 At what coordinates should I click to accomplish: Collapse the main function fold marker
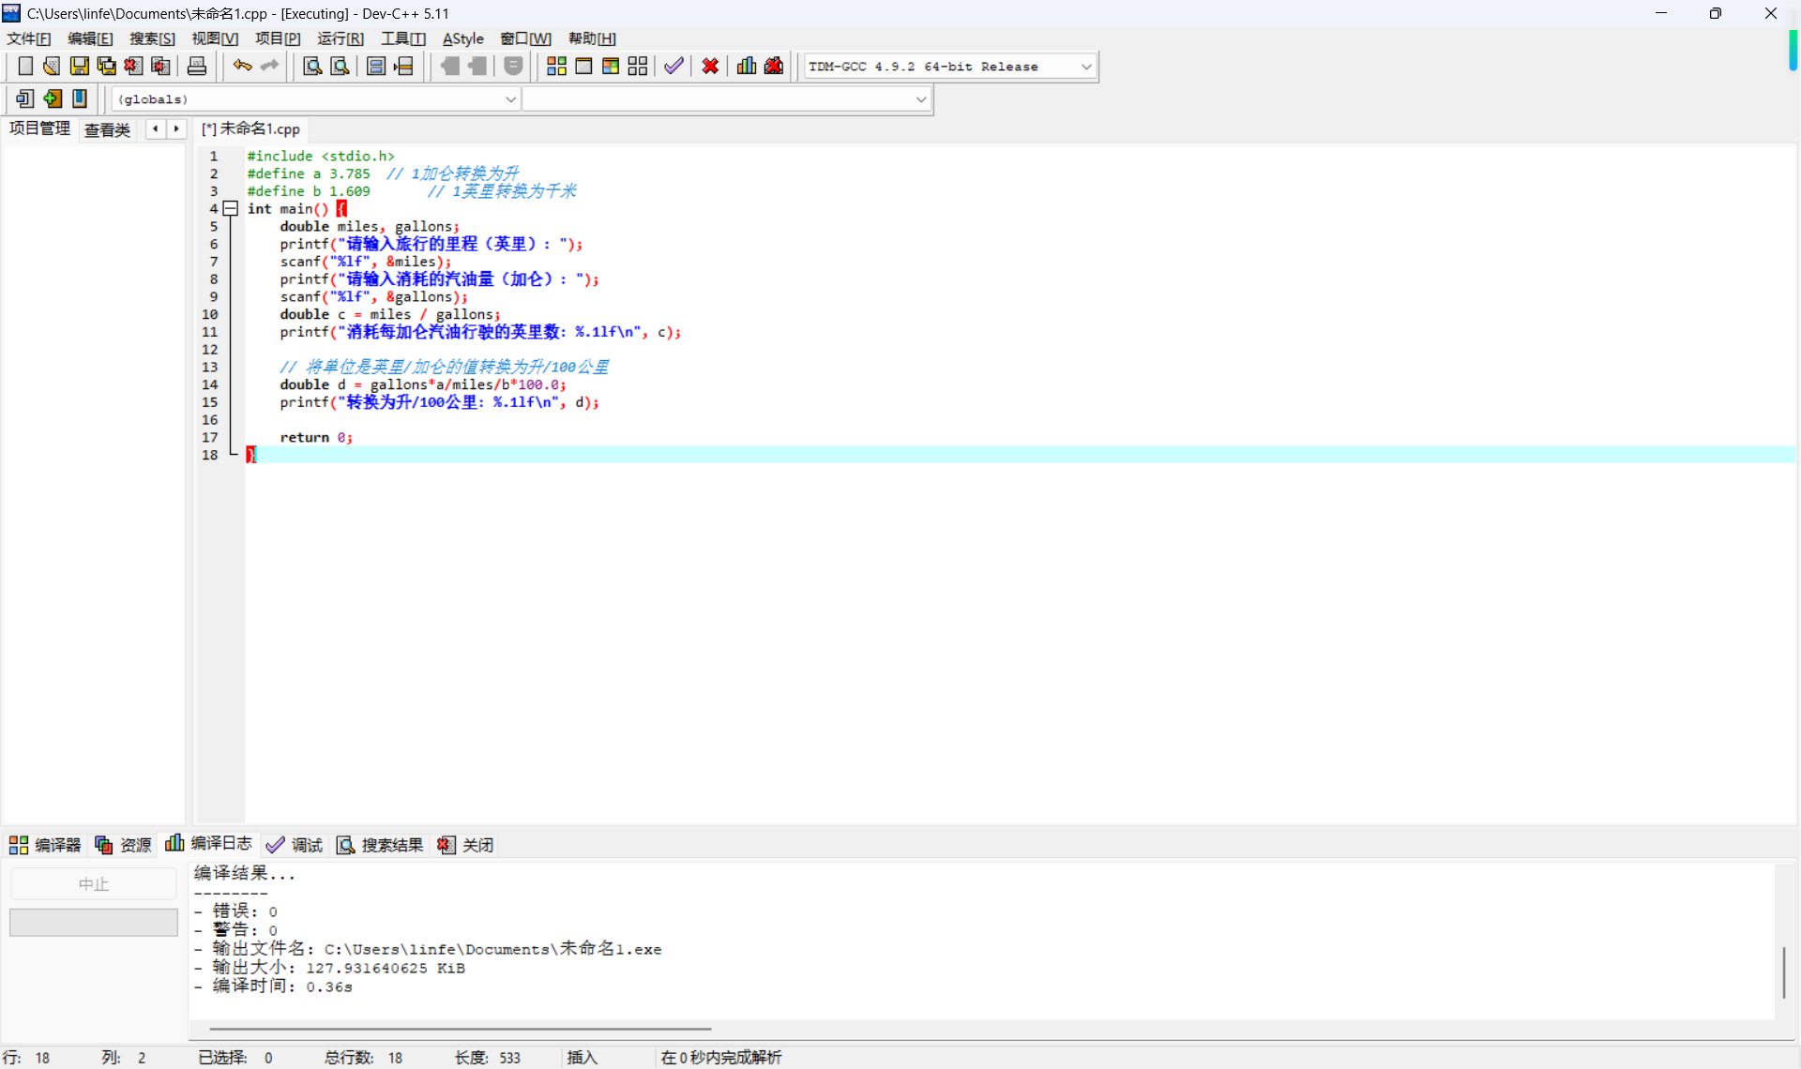[230, 209]
